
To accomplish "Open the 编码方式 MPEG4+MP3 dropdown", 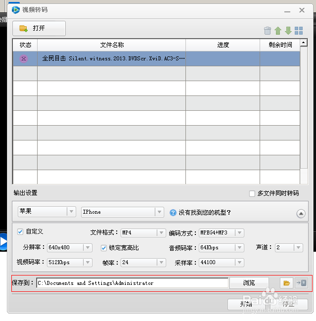I will (x=222, y=233).
